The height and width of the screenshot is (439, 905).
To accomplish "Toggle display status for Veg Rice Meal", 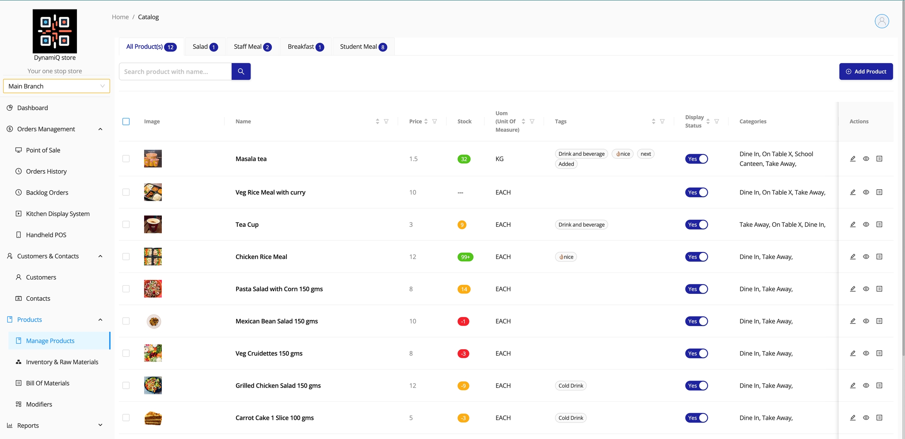I will (696, 192).
